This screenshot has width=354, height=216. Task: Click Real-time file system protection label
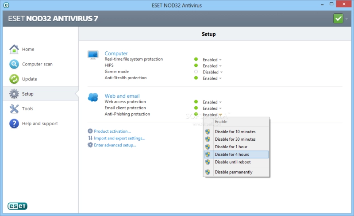134,59
